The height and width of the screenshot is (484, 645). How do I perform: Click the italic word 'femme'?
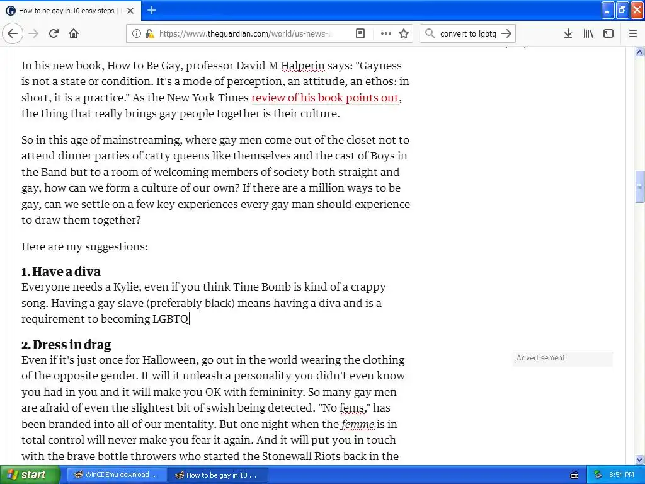pos(358,424)
